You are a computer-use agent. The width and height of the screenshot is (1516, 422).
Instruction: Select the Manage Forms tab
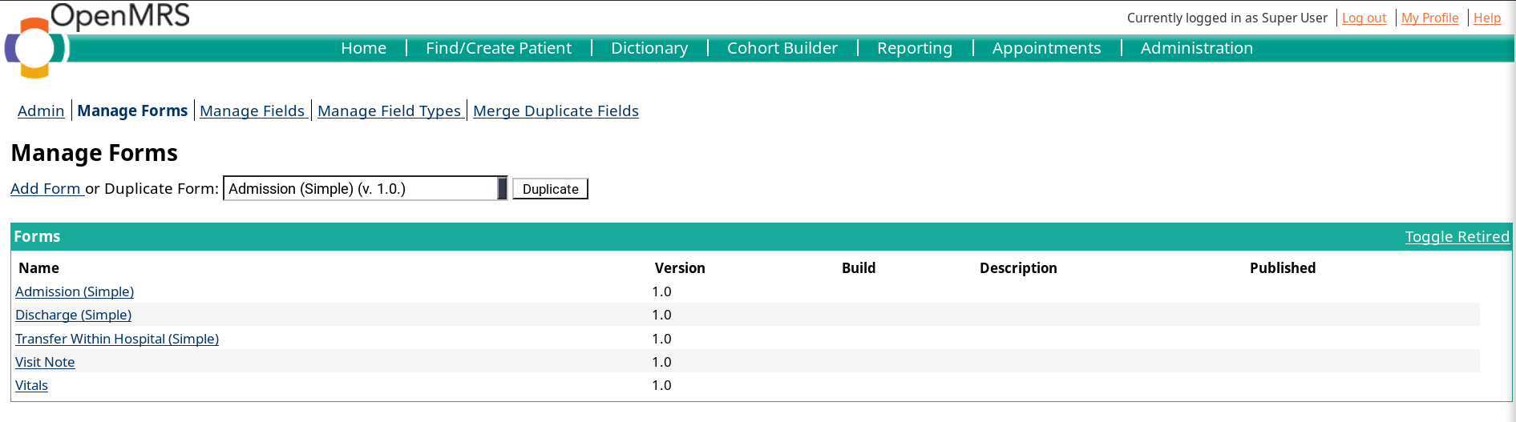(132, 111)
